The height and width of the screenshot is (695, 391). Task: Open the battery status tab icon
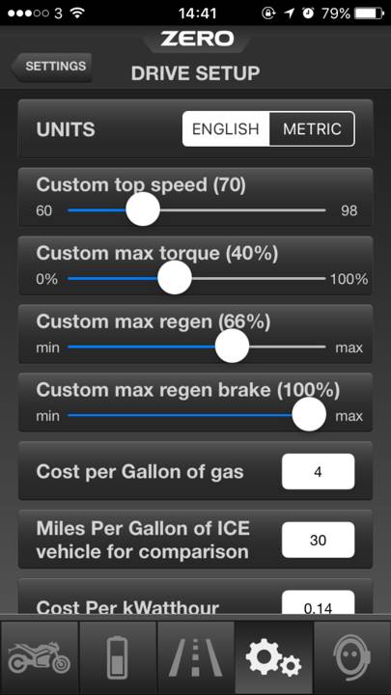click(118, 657)
